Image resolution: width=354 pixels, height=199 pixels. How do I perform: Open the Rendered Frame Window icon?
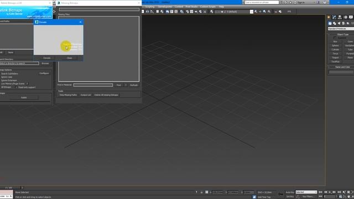coord(191,12)
